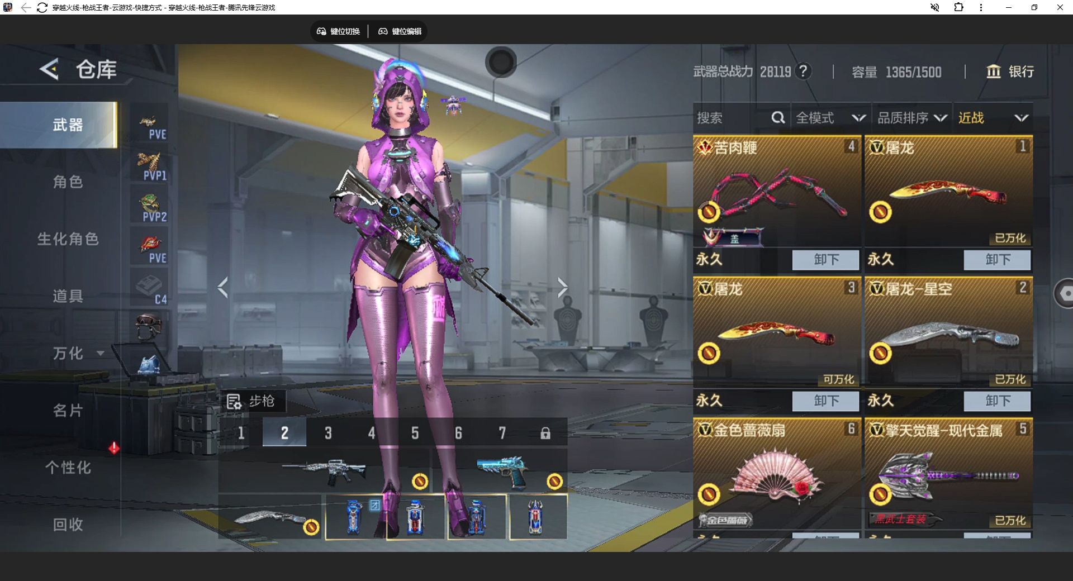Click the question mark next to 武器总战力
This screenshot has width=1073, height=581.
803,72
